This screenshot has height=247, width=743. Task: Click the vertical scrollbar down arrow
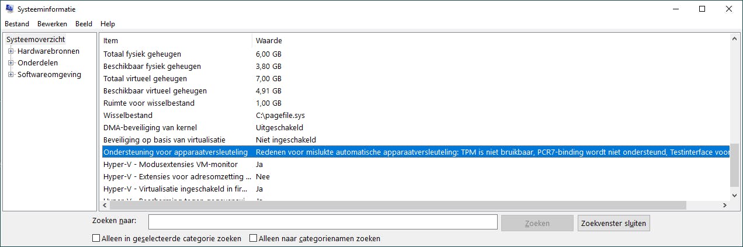tap(734, 196)
